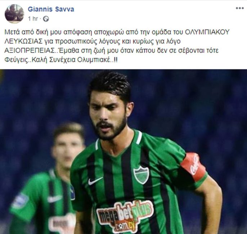
Task: Click the word ΟΛΥΜΠΙΑΚΟΥ in the post
Action: (207, 32)
